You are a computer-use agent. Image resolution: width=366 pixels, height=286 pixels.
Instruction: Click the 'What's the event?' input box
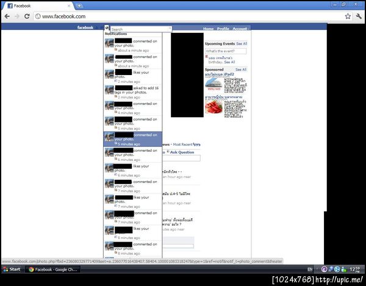tap(226, 51)
